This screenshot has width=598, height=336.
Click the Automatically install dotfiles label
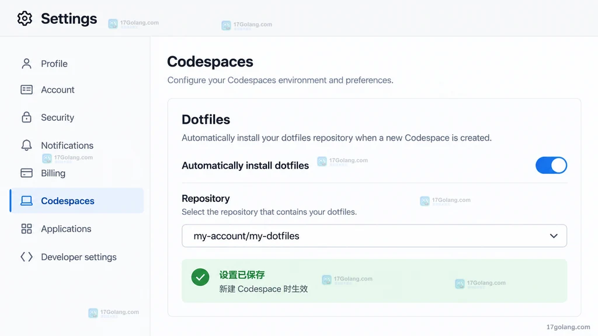click(245, 165)
